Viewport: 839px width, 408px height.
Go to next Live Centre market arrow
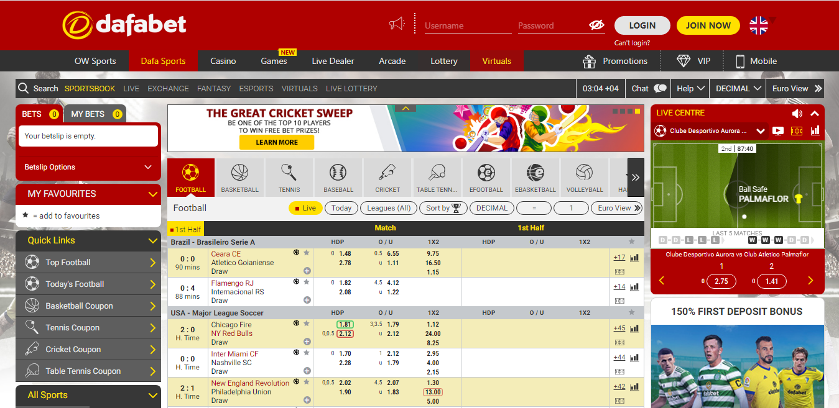tap(810, 281)
